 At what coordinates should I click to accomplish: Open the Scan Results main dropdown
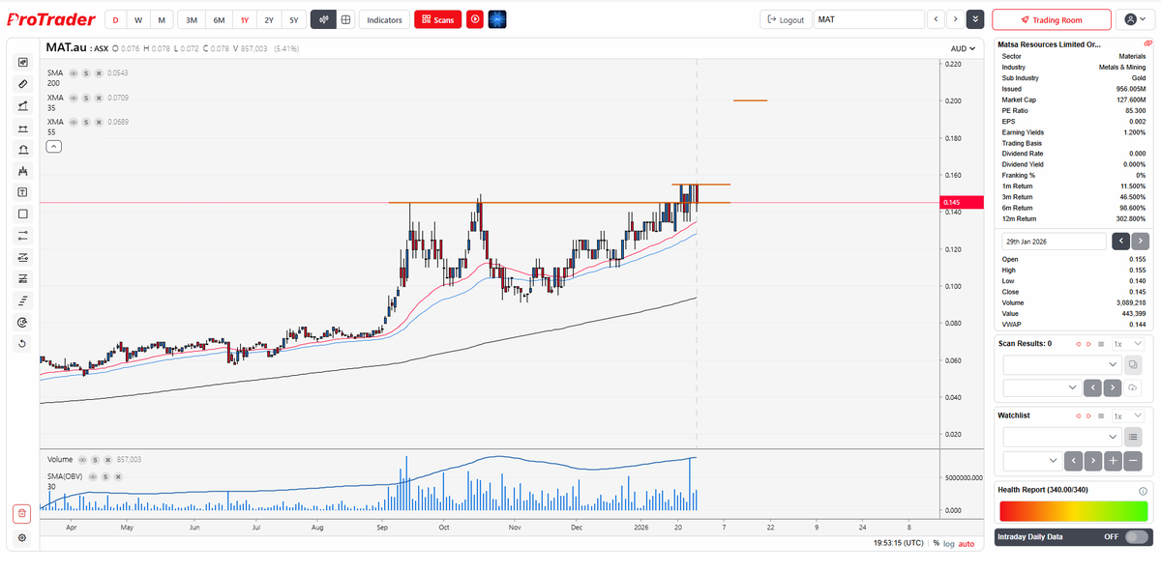pos(1061,364)
